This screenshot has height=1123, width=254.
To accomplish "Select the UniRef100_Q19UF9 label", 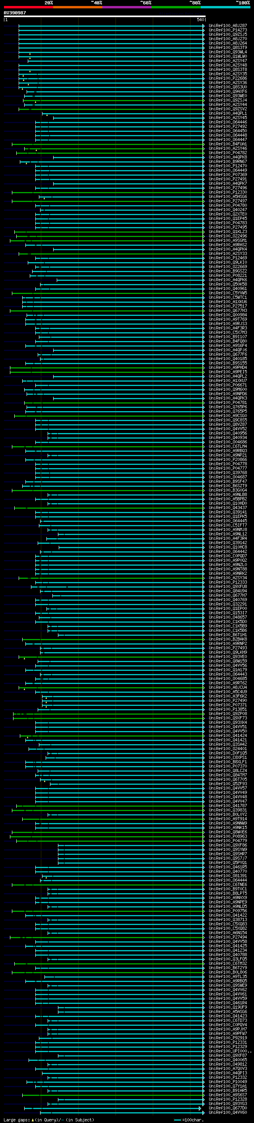I will (x=228, y=1007).
